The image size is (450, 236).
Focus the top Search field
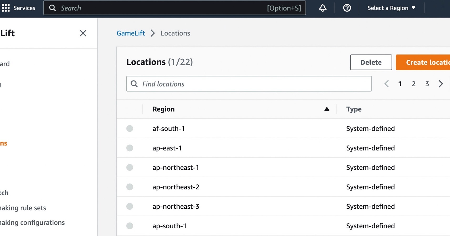[x=174, y=8]
